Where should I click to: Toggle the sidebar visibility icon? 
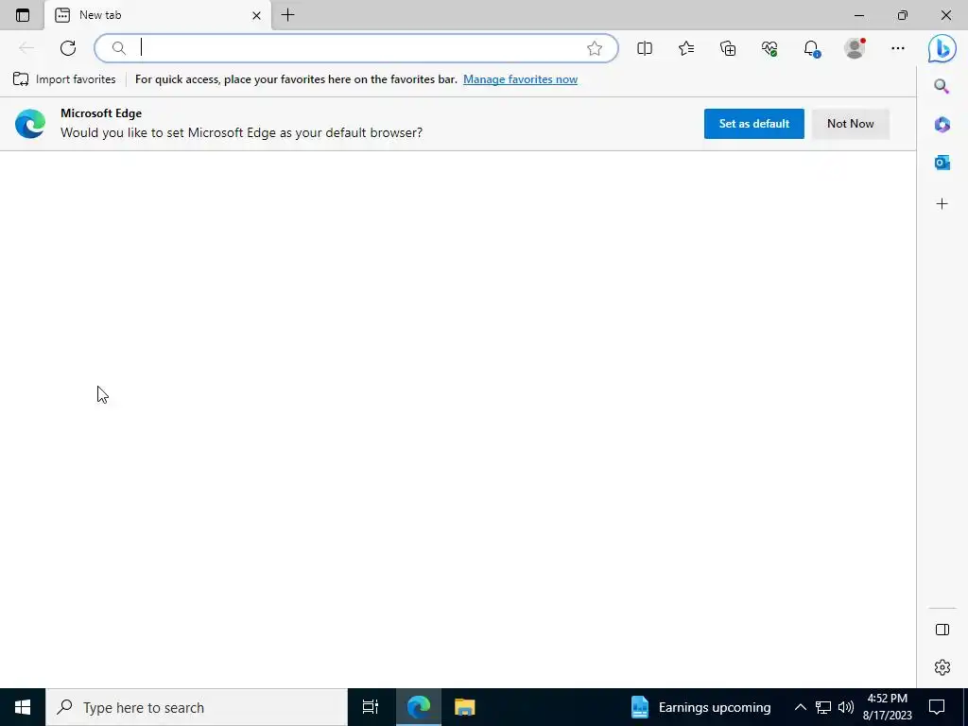pos(942,630)
